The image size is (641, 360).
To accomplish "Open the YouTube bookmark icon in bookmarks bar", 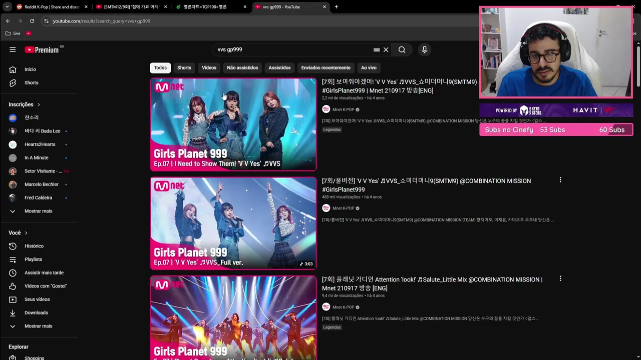I will click(29, 33).
